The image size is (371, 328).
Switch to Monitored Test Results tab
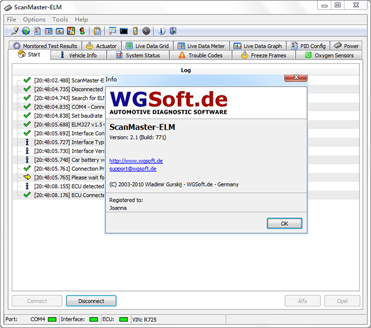[x=45, y=46]
